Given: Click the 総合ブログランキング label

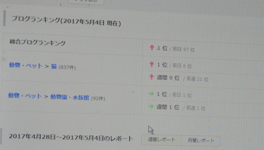Looking at the screenshot, I should point(37,42).
